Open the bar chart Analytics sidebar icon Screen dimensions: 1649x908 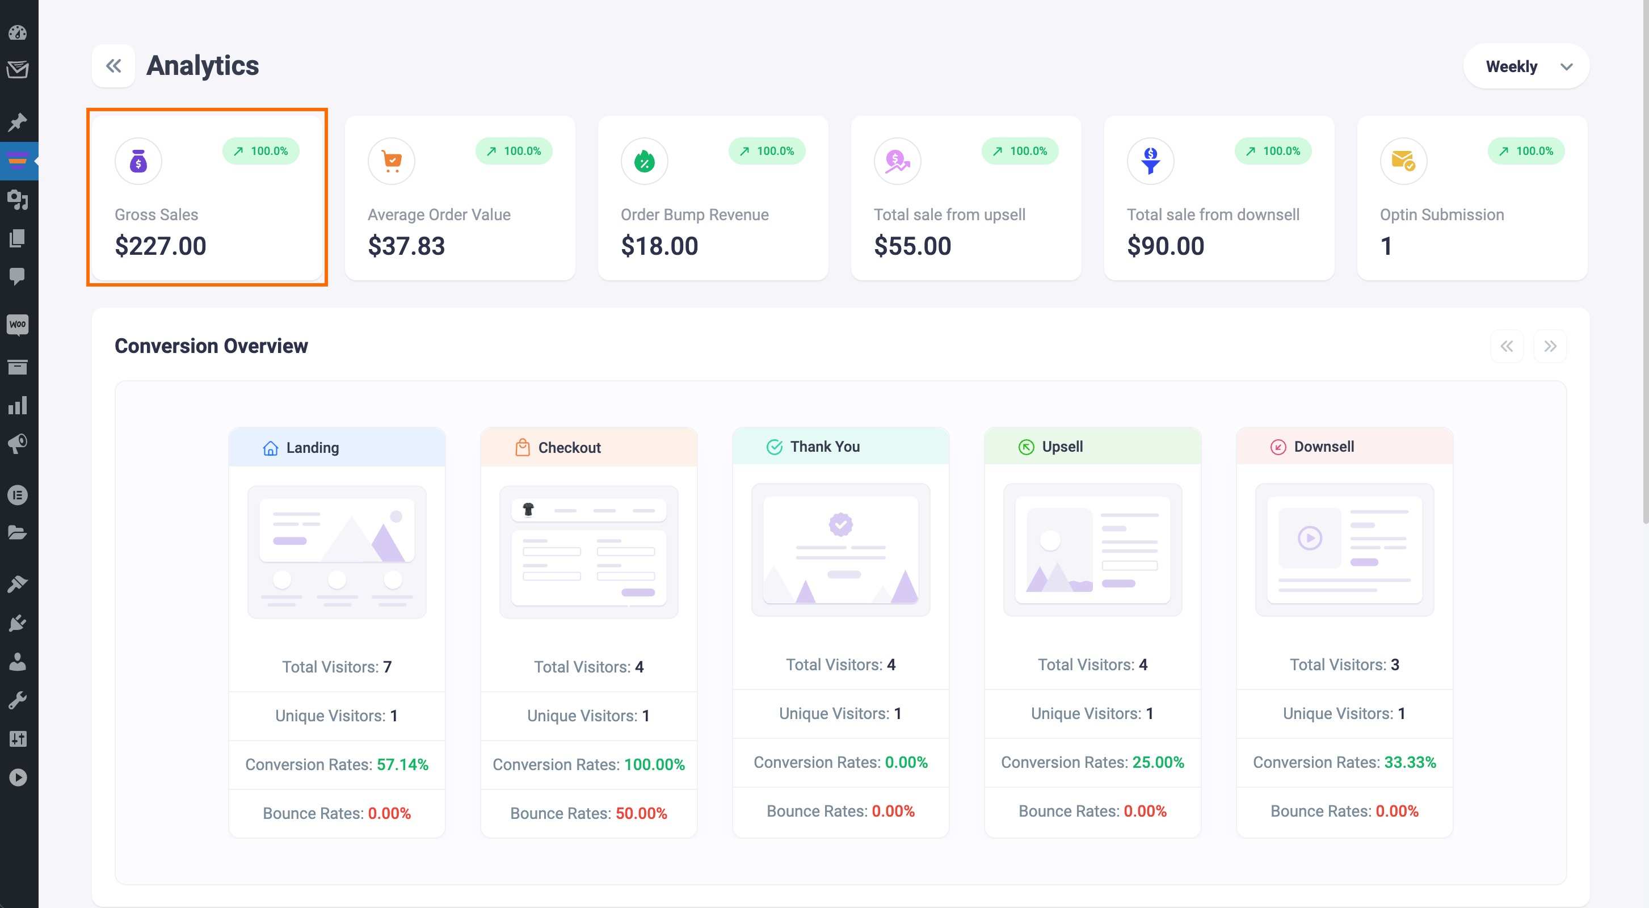point(18,405)
